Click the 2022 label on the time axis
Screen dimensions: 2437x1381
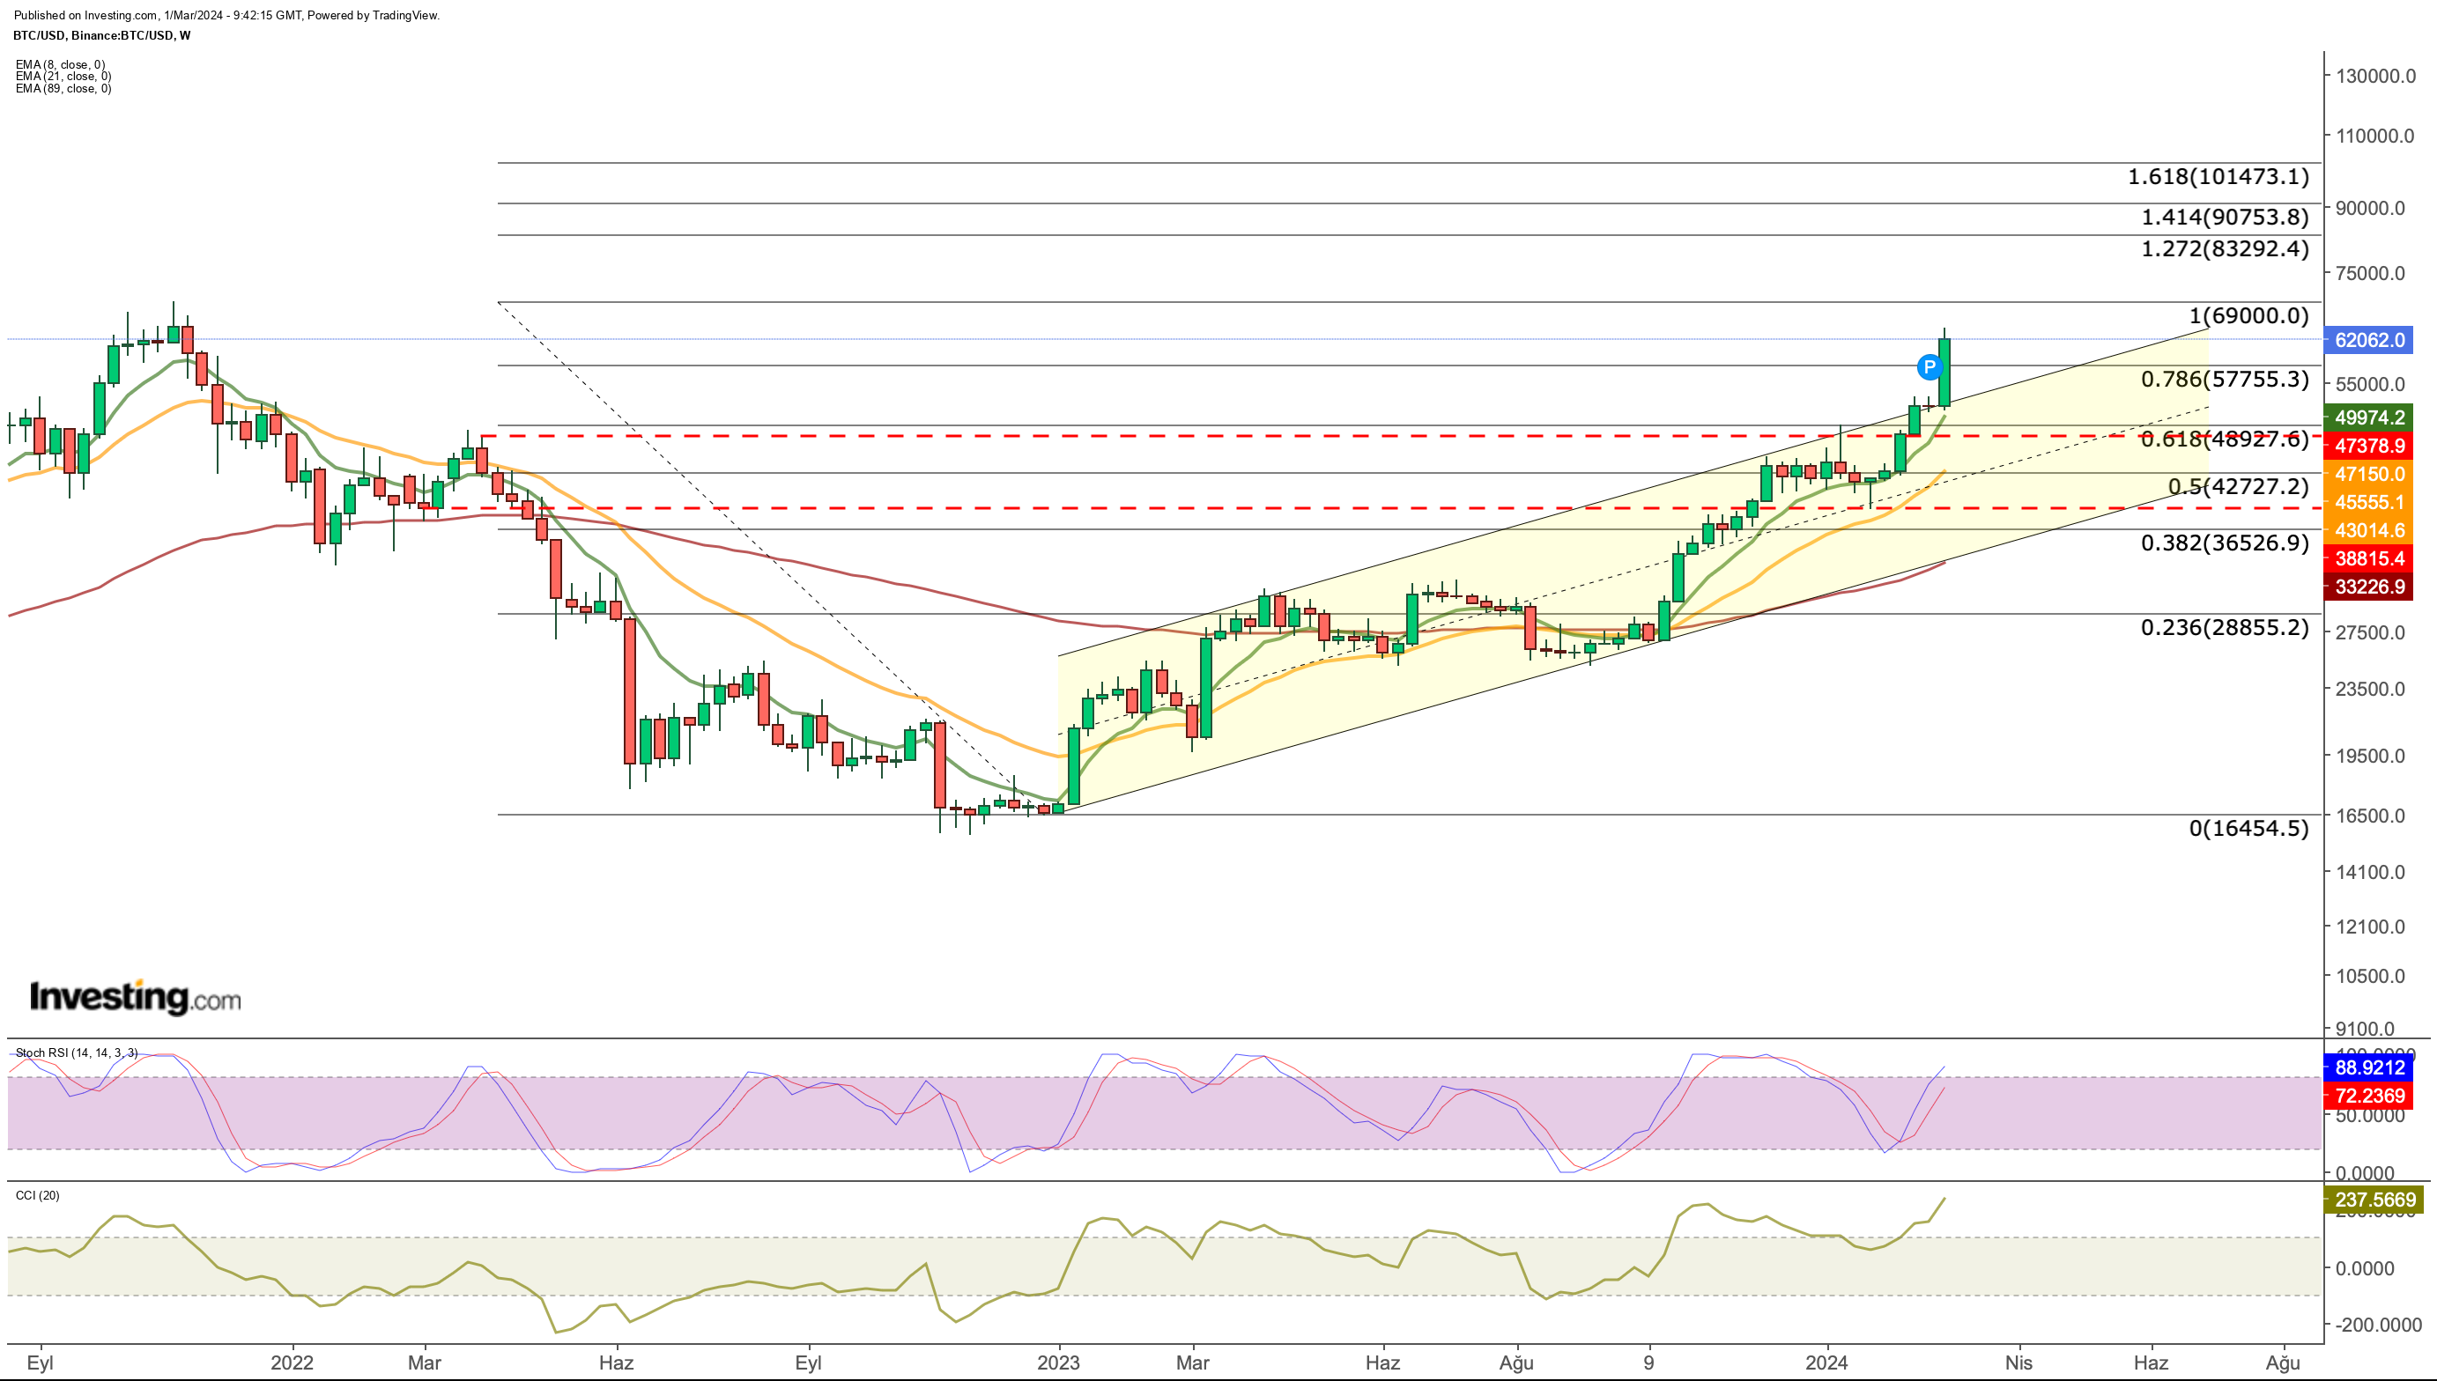tap(292, 1363)
